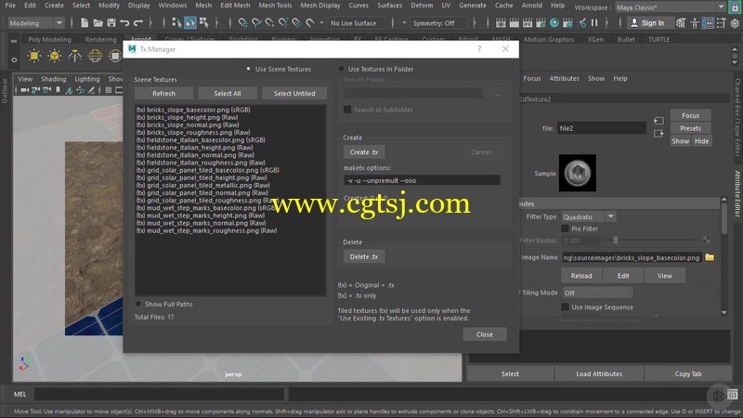Open the Deform menu
Screen dimensions: 743x418
422,6
